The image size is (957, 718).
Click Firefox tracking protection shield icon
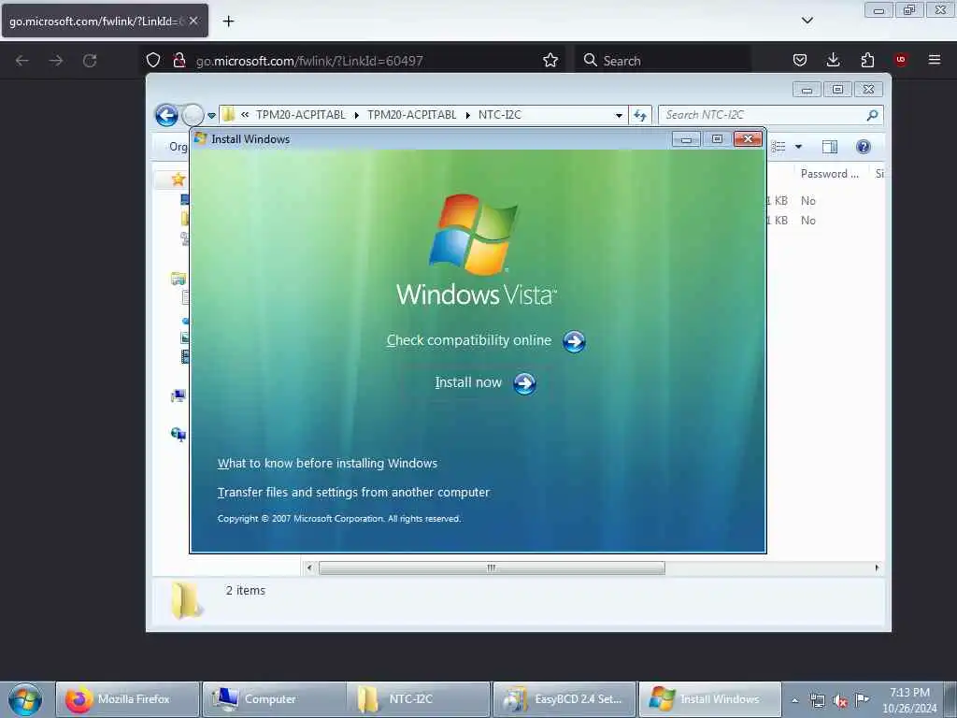(153, 60)
